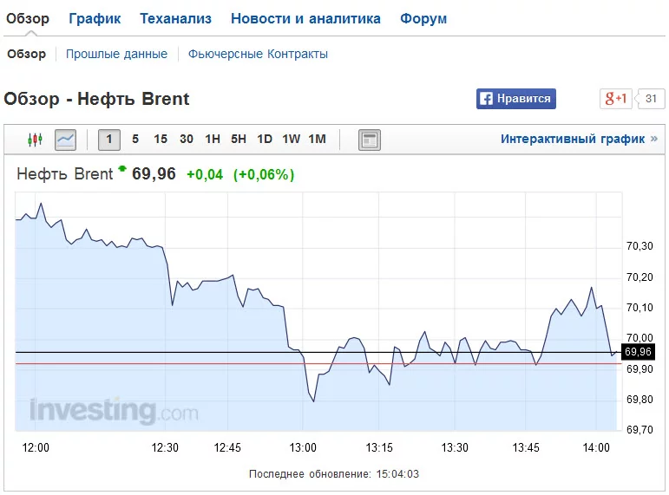This screenshot has width=669, height=495.
Task: Open the График tab
Action: (x=95, y=18)
